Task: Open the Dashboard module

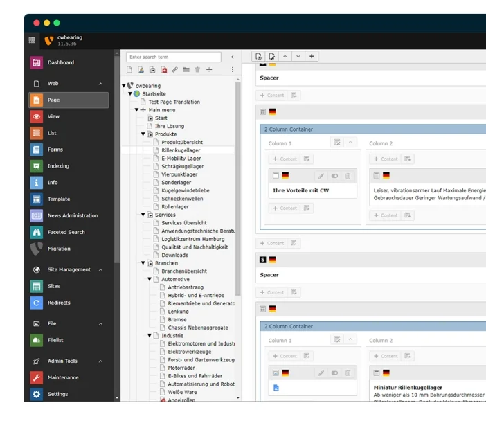Action: pyautogui.click(x=60, y=63)
